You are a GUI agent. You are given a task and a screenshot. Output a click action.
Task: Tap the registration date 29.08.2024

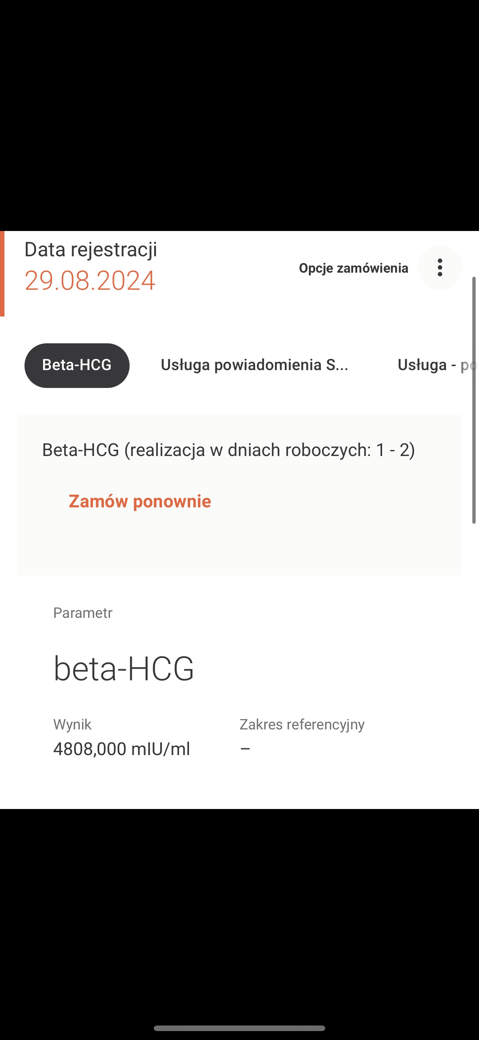(89, 280)
